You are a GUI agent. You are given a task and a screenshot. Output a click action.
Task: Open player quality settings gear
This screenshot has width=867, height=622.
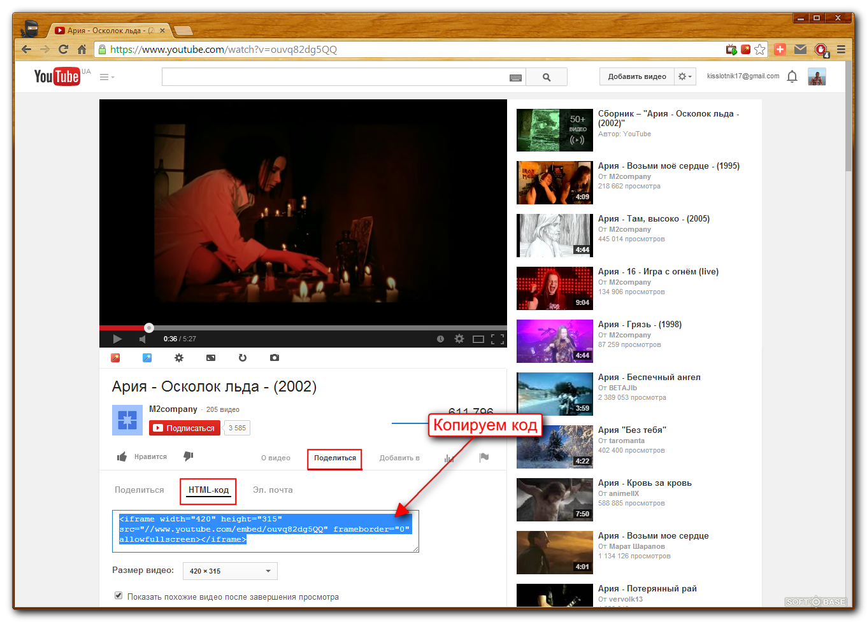click(459, 339)
